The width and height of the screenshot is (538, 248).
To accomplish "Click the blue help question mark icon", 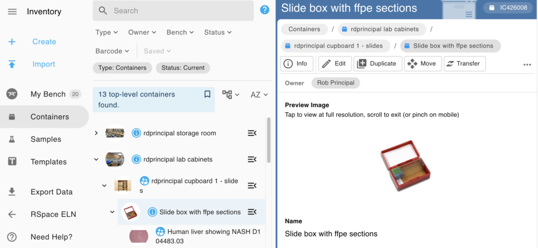I will [x=265, y=10].
